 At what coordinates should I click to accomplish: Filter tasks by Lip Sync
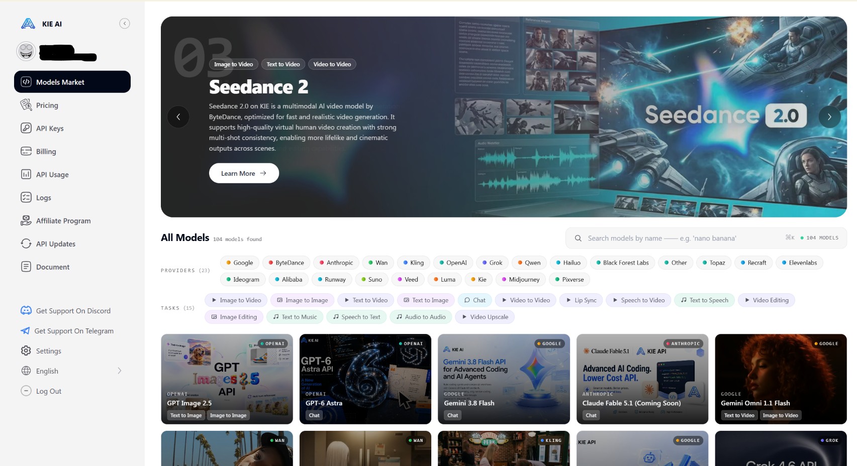coord(581,300)
